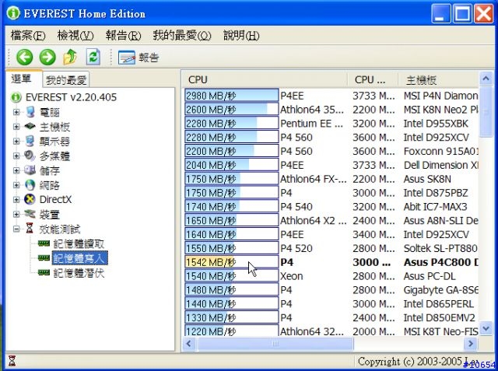Screen dimensions: 498x371
Task: Click the highlighted 1542 MB/秒 result bar
Action: tap(232, 262)
